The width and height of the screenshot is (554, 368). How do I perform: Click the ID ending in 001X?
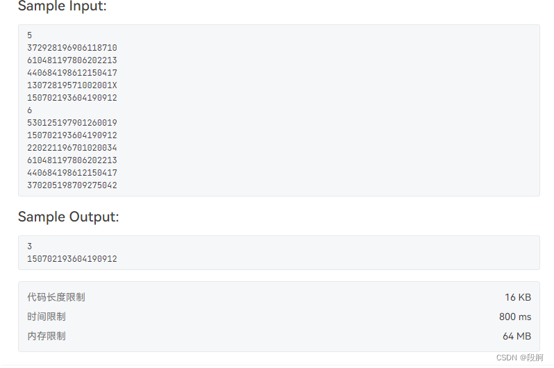tap(72, 85)
